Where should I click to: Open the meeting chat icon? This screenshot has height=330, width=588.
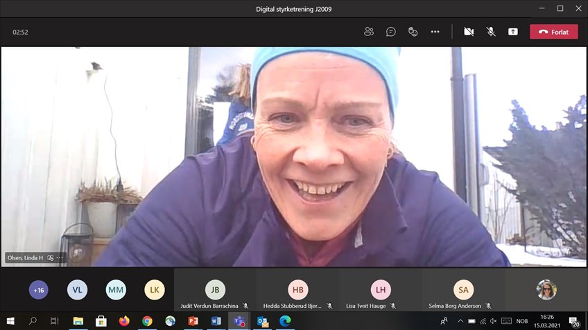391,32
